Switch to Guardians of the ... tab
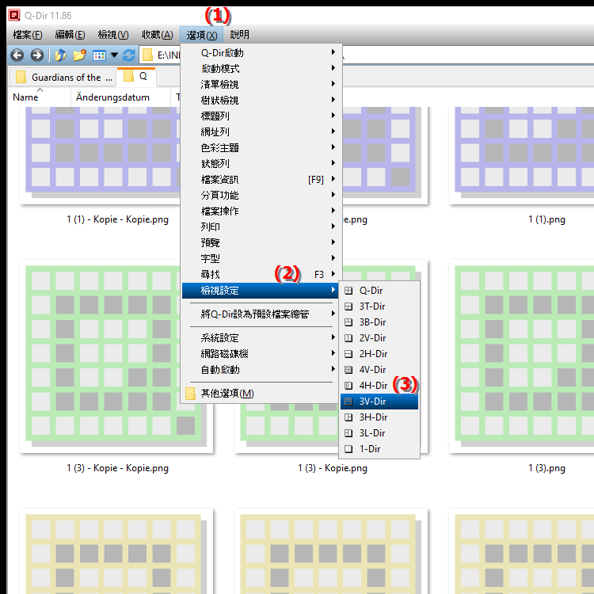 [x=63, y=78]
